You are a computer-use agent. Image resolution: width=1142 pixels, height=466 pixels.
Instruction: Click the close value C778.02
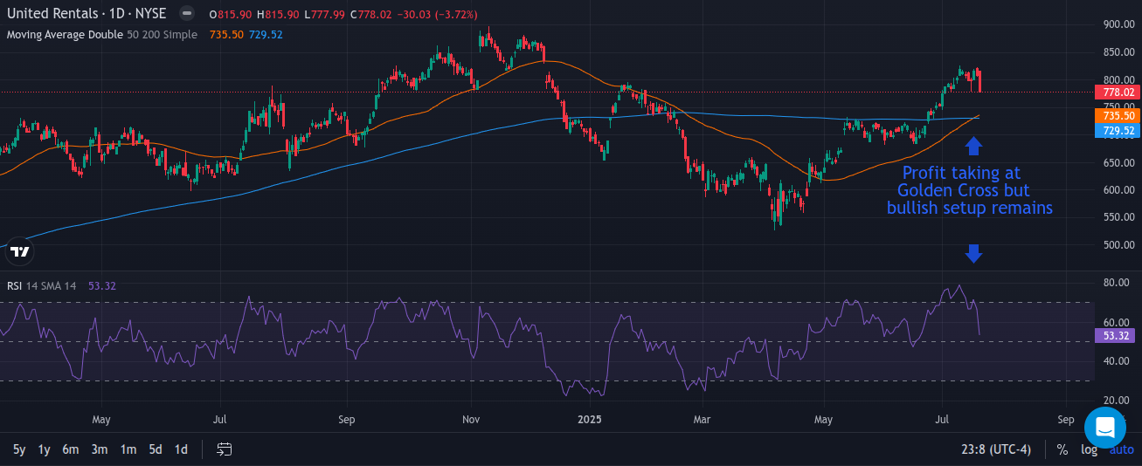372,14
